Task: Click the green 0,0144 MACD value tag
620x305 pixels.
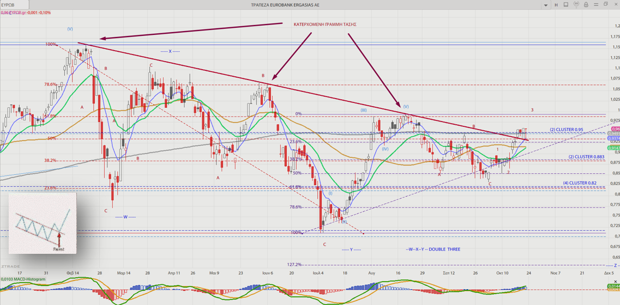Action: (613, 285)
